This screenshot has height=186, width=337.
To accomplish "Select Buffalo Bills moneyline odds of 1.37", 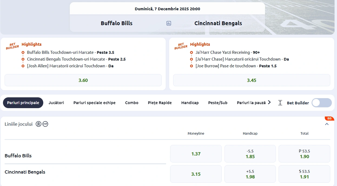I will click(x=196, y=154).
